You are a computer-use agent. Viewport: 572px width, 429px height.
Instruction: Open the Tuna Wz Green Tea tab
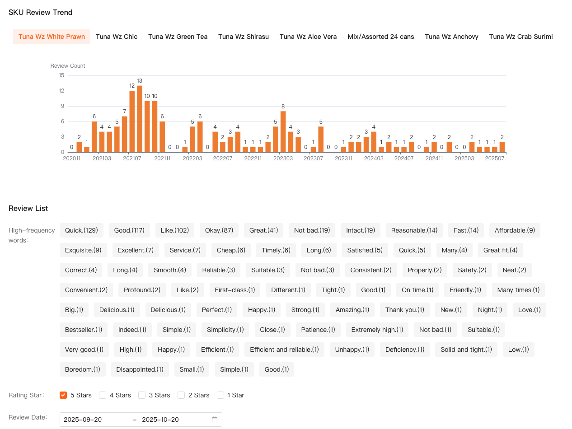click(x=178, y=37)
